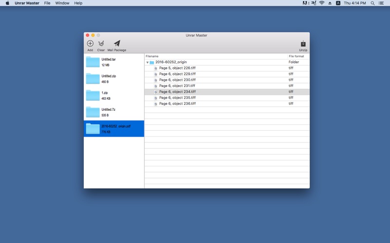
Task: Sort by the Filename column header
Action: coord(216,56)
